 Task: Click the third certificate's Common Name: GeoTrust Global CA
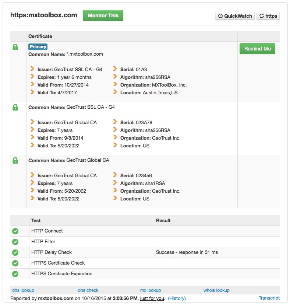coord(69,160)
